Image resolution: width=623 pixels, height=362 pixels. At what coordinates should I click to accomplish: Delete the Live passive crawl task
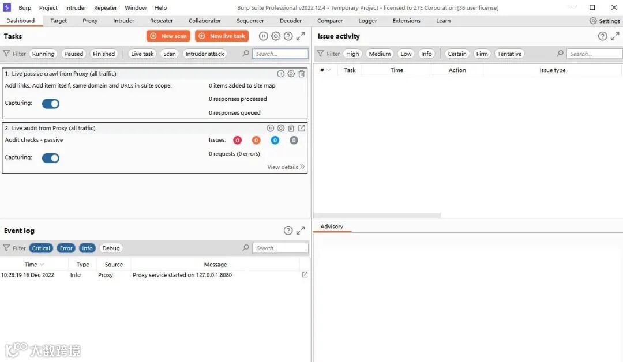coord(302,74)
